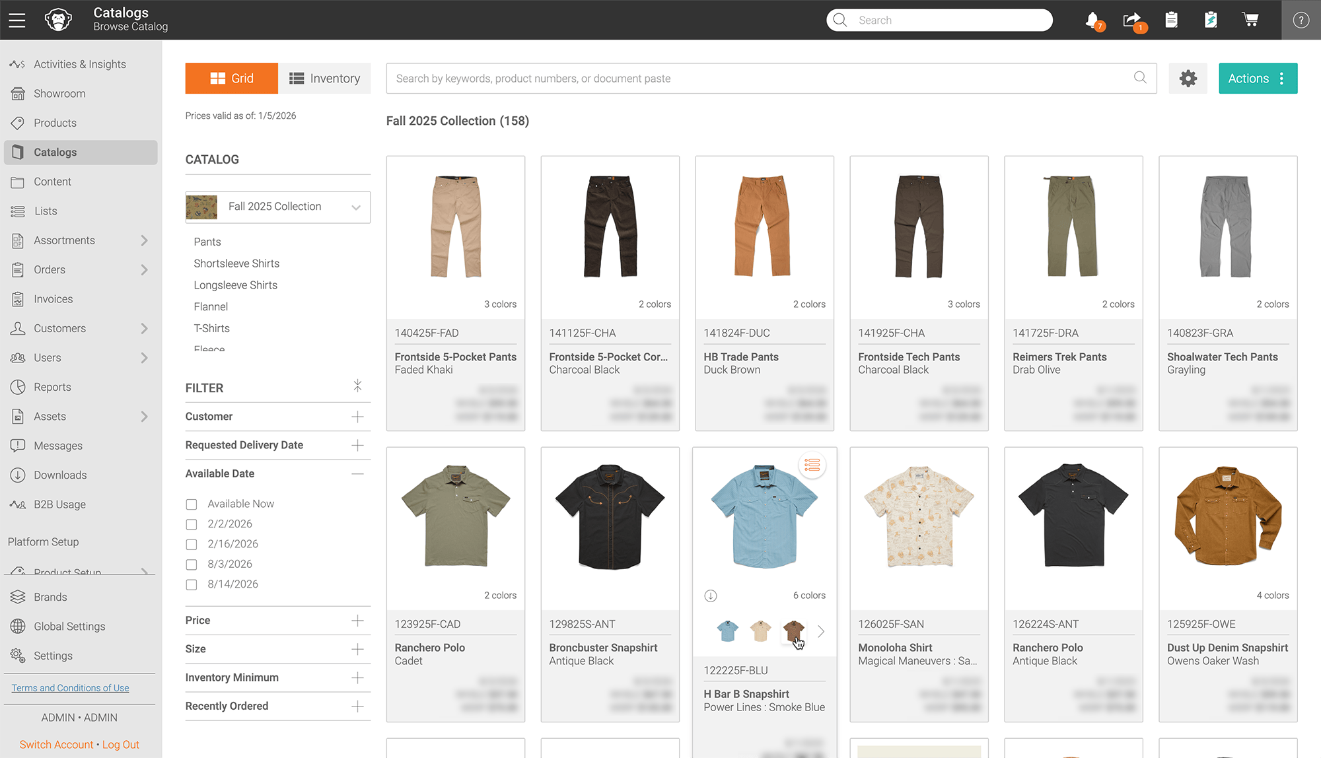The width and height of the screenshot is (1321, 758).
Task: Open the notifications bell showing 7 alerts
Action: click(1094, 20)
